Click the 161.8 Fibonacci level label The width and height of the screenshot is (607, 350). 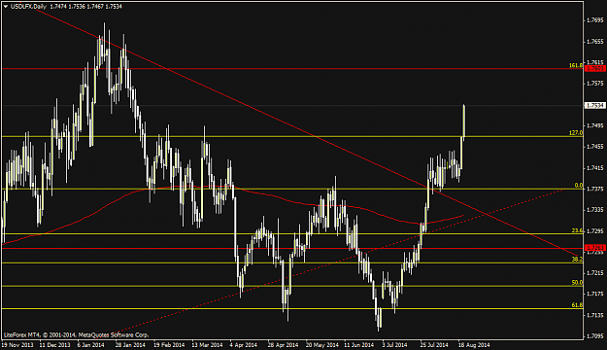576,65
